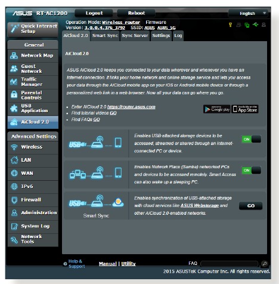Open Network Tools page
The width and height of the screenshot is (279, 284).
point(33,239)
